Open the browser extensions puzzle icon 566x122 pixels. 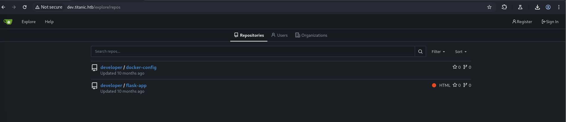(x=504, y=7)
